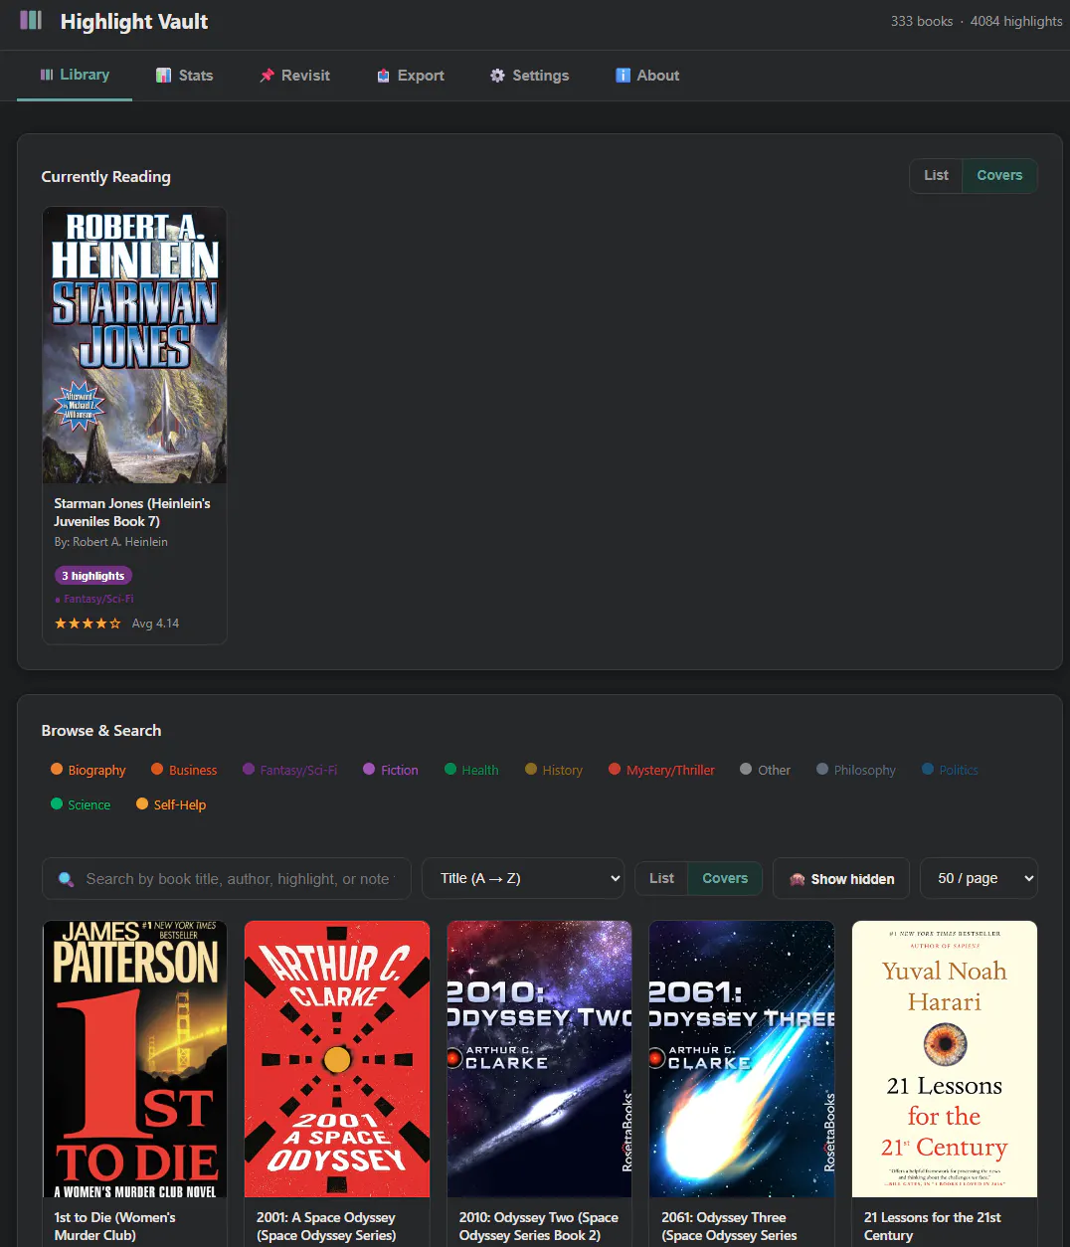Open the Title (A → Z) sort dropdown
Image resolution: width=1070 pixels, height=1247 pixels.
click(x=523, y=879)
